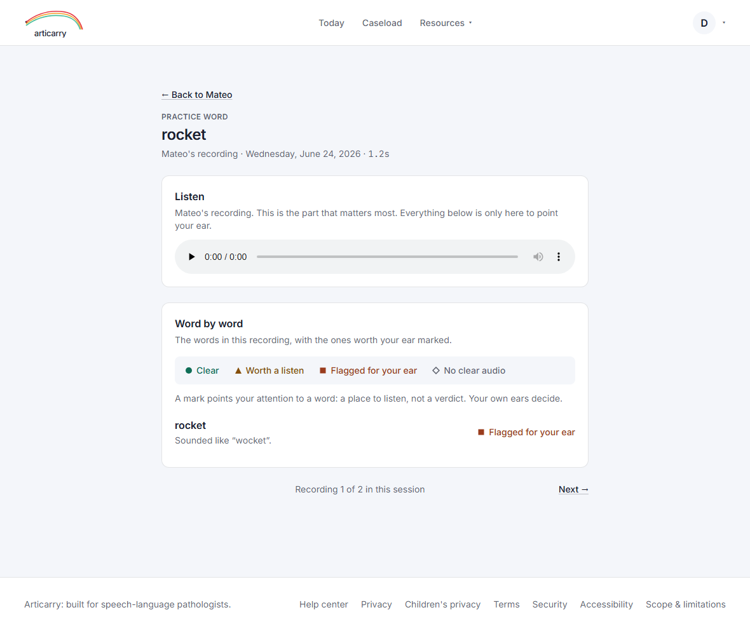Open Scope & limitations page
750x631 pixels.
685,604
